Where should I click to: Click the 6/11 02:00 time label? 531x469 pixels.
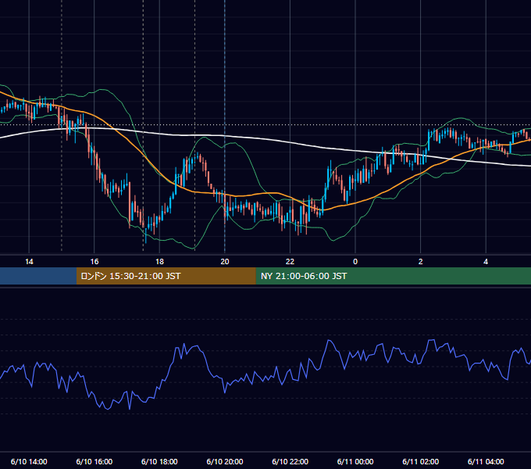(x=421, y=461)
